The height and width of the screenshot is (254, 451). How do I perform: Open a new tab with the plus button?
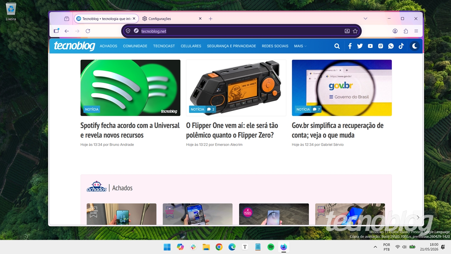(210, 19)
